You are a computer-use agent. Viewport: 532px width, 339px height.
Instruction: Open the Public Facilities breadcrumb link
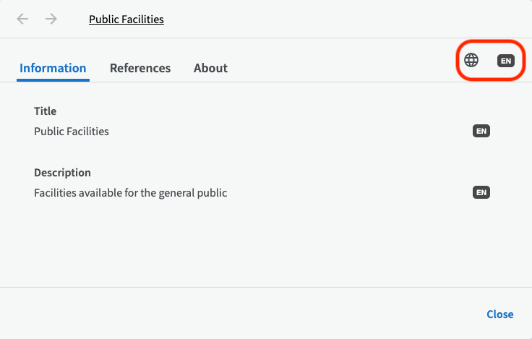pyautogui.click(x=126, y=20)
